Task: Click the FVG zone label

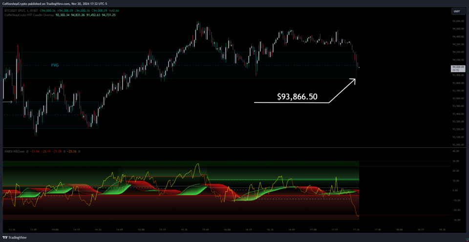Action: click(55, 65)
